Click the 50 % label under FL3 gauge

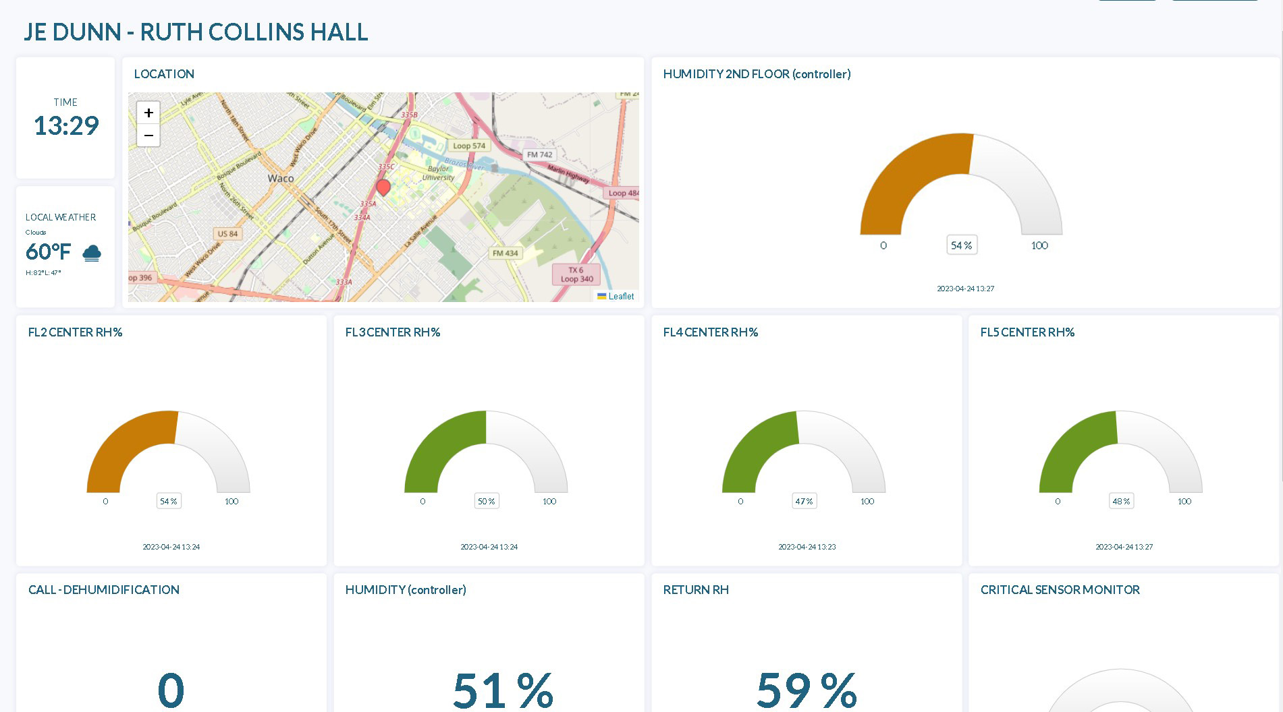(x=486, y=501)
